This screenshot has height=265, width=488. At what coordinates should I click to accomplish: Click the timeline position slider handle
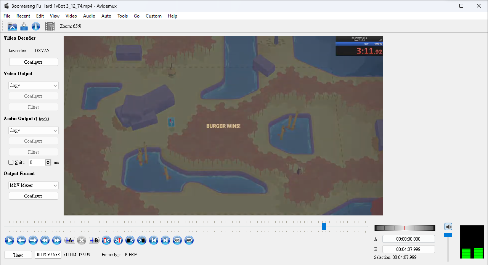[324, 226]
